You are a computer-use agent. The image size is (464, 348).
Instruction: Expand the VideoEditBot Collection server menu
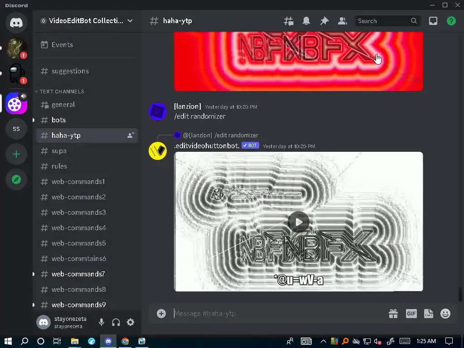87,21
